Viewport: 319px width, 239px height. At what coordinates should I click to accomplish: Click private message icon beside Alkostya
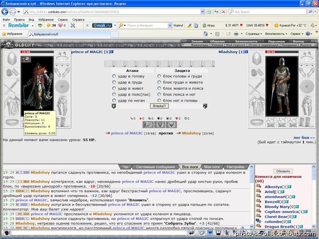[x=258, y=186]
